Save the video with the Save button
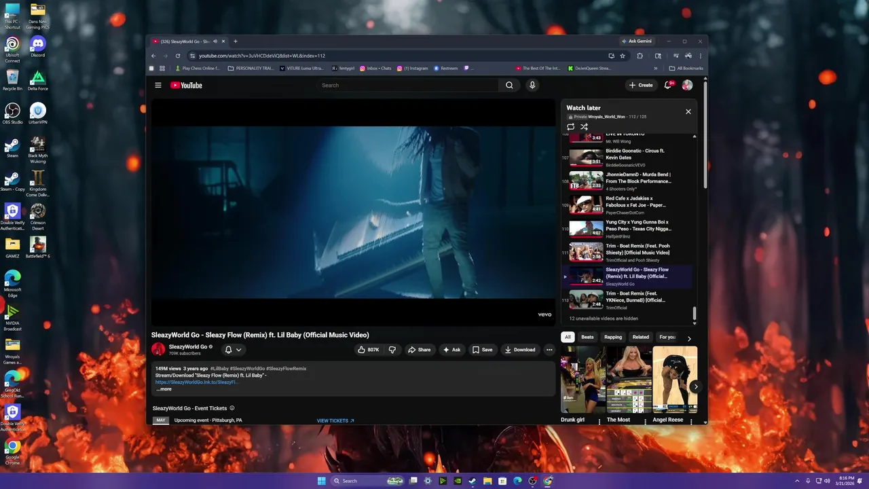Image resolution: width=869 pixels, height=489 pixels. 482,350
